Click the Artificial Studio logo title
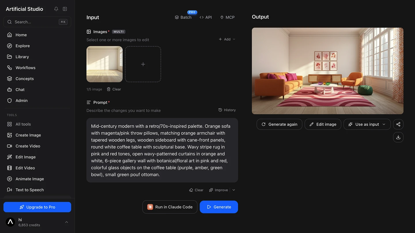Image resolution: width=415 pixels, height=233 pixels. (x=24, y=9)
